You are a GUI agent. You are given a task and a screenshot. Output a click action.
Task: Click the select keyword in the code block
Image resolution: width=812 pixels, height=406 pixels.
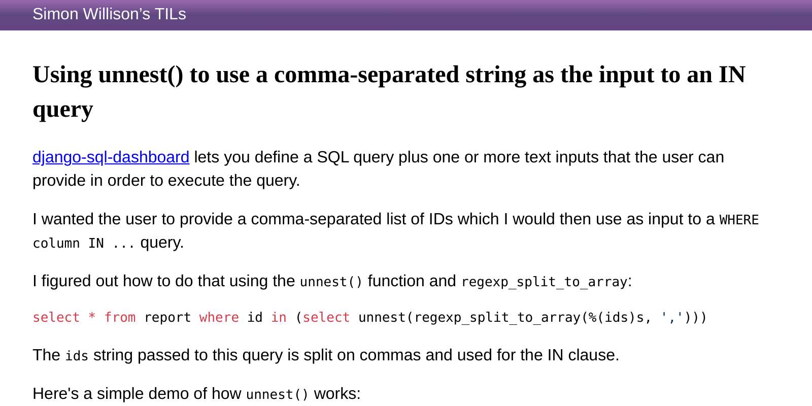[56, 317]
